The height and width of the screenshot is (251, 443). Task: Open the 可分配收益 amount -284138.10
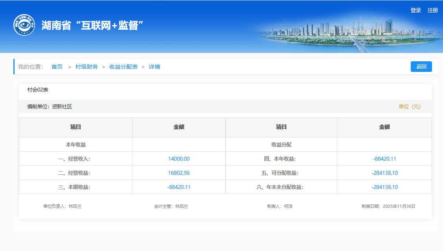tap(384, 173)
